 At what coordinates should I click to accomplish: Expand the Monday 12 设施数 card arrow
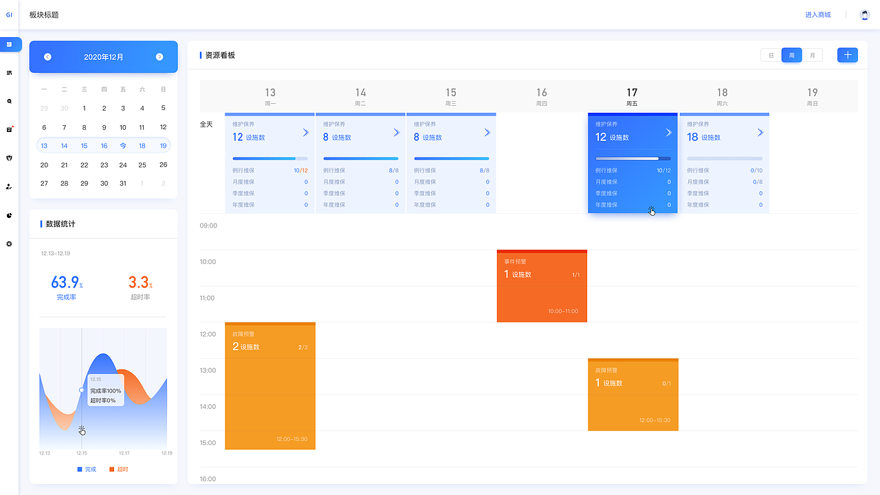[x=306, y=132]
